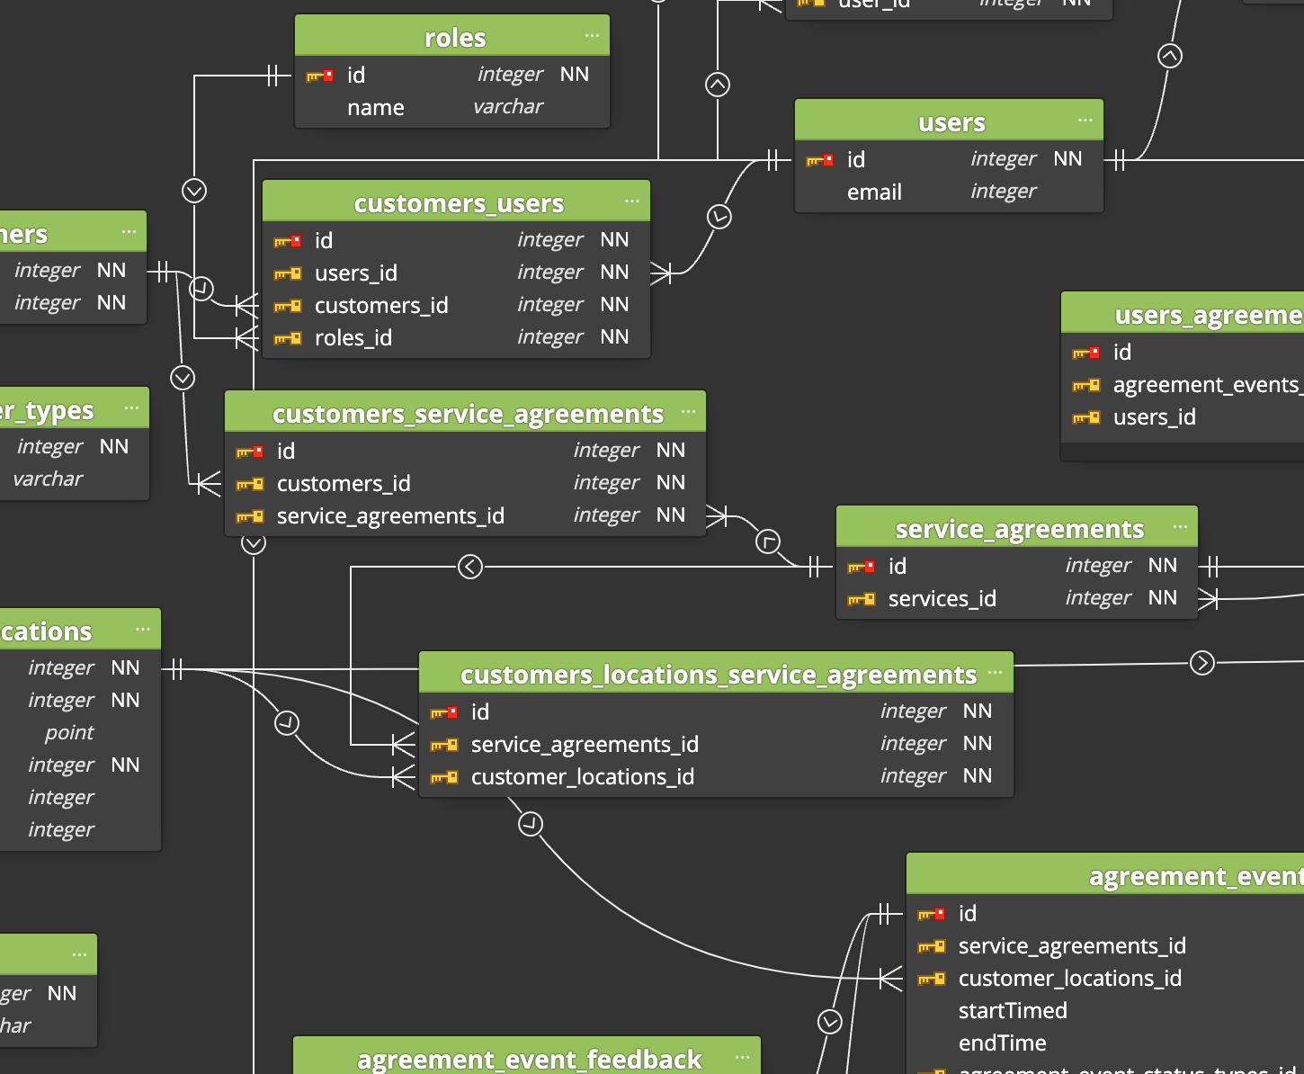Select the agreement_event_feedback table title

pyautogui.click(x=529, y=1059)
